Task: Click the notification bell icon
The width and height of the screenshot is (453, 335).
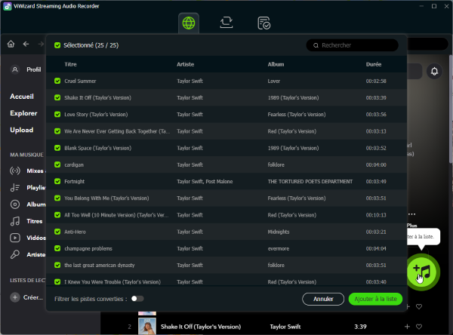Action: click(x=434, y=72)
